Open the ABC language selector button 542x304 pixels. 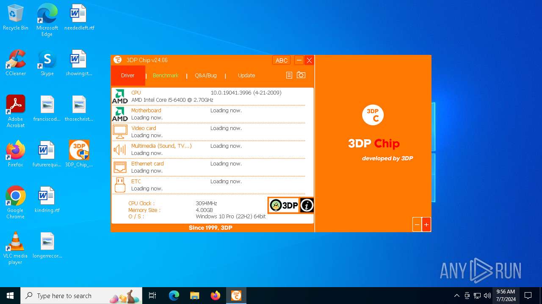[x=282, y=60]
